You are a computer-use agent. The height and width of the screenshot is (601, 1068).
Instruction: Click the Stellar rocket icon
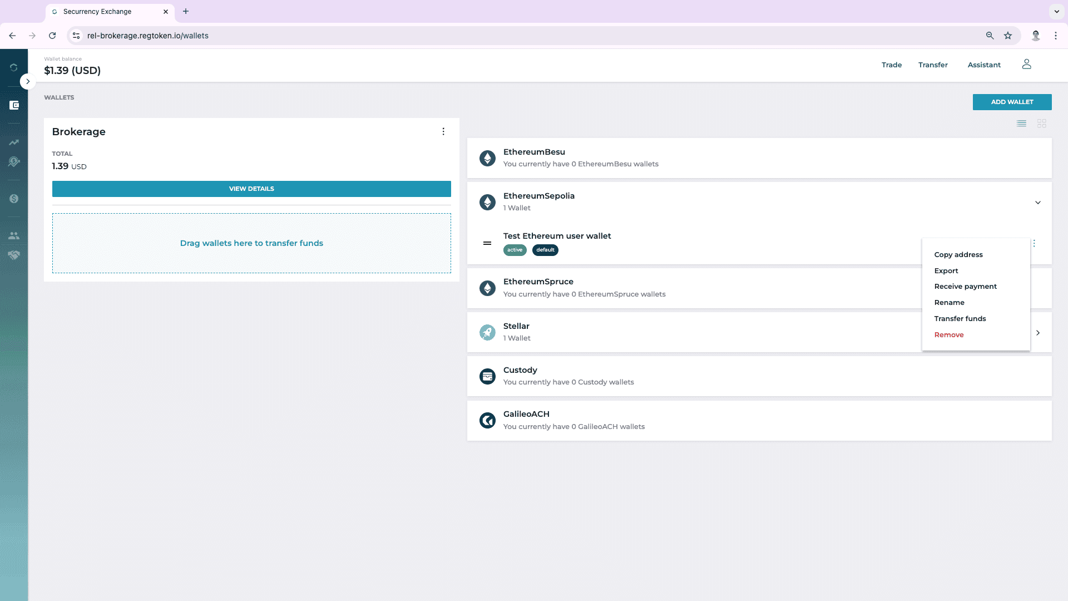pos(487,332)
